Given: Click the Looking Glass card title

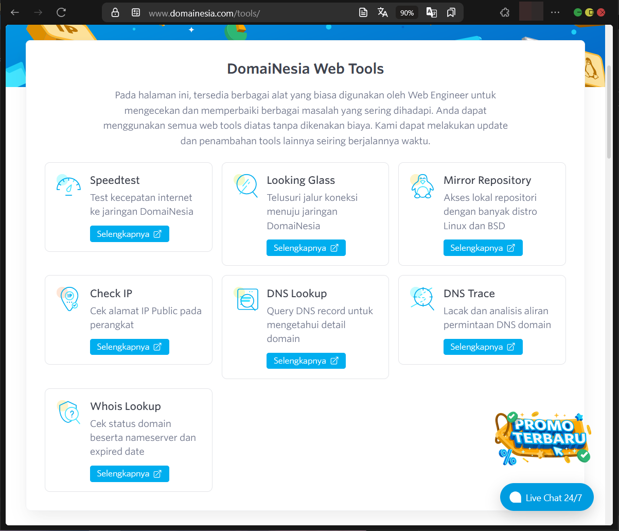Looking at the screenshot, I should 301,180.
